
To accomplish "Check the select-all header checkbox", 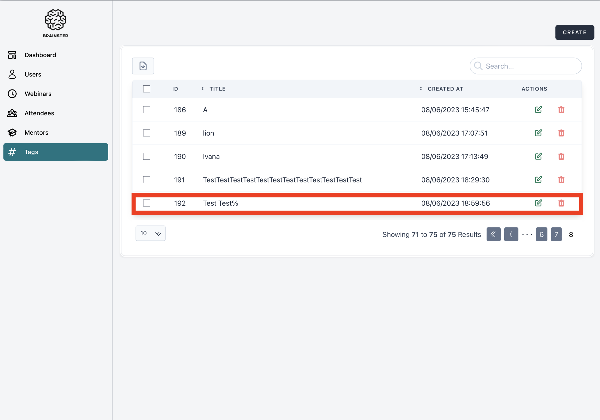I will pyautogui.click(x=146, y=89).
